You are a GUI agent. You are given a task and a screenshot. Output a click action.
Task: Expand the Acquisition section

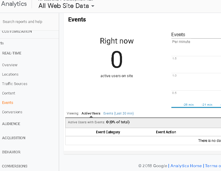click(14, 138)
